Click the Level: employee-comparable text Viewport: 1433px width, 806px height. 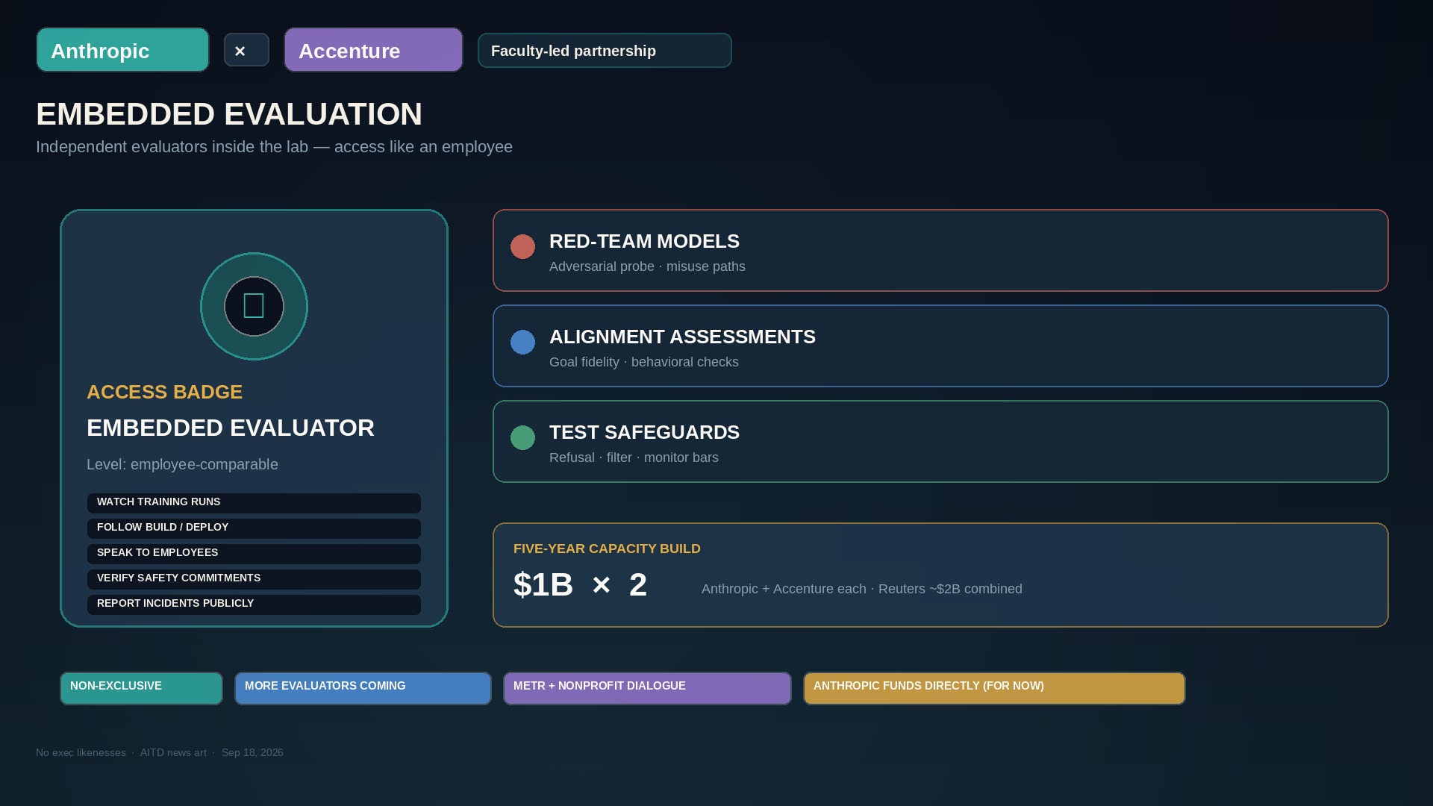182,464
